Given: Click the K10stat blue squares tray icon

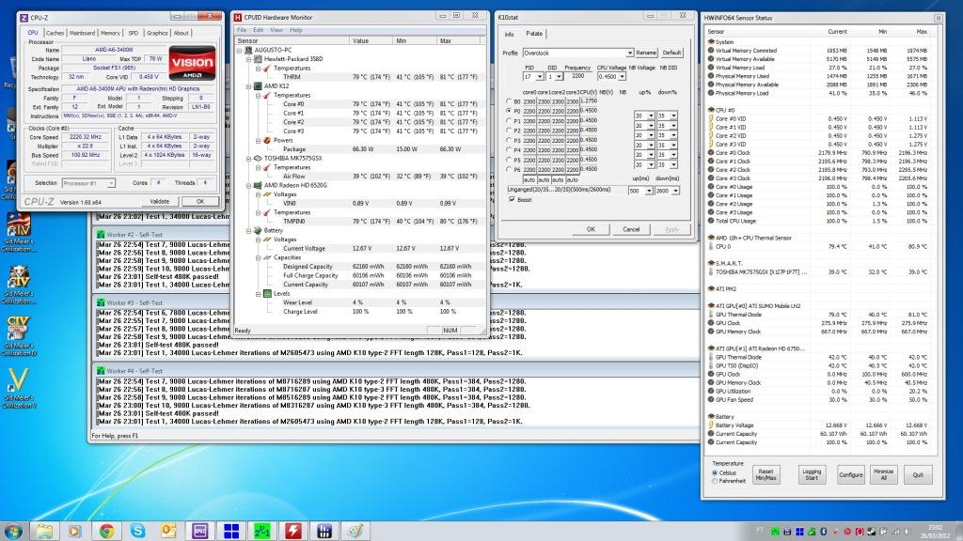Looking at the screenshot, I should [x=799, y=532].
